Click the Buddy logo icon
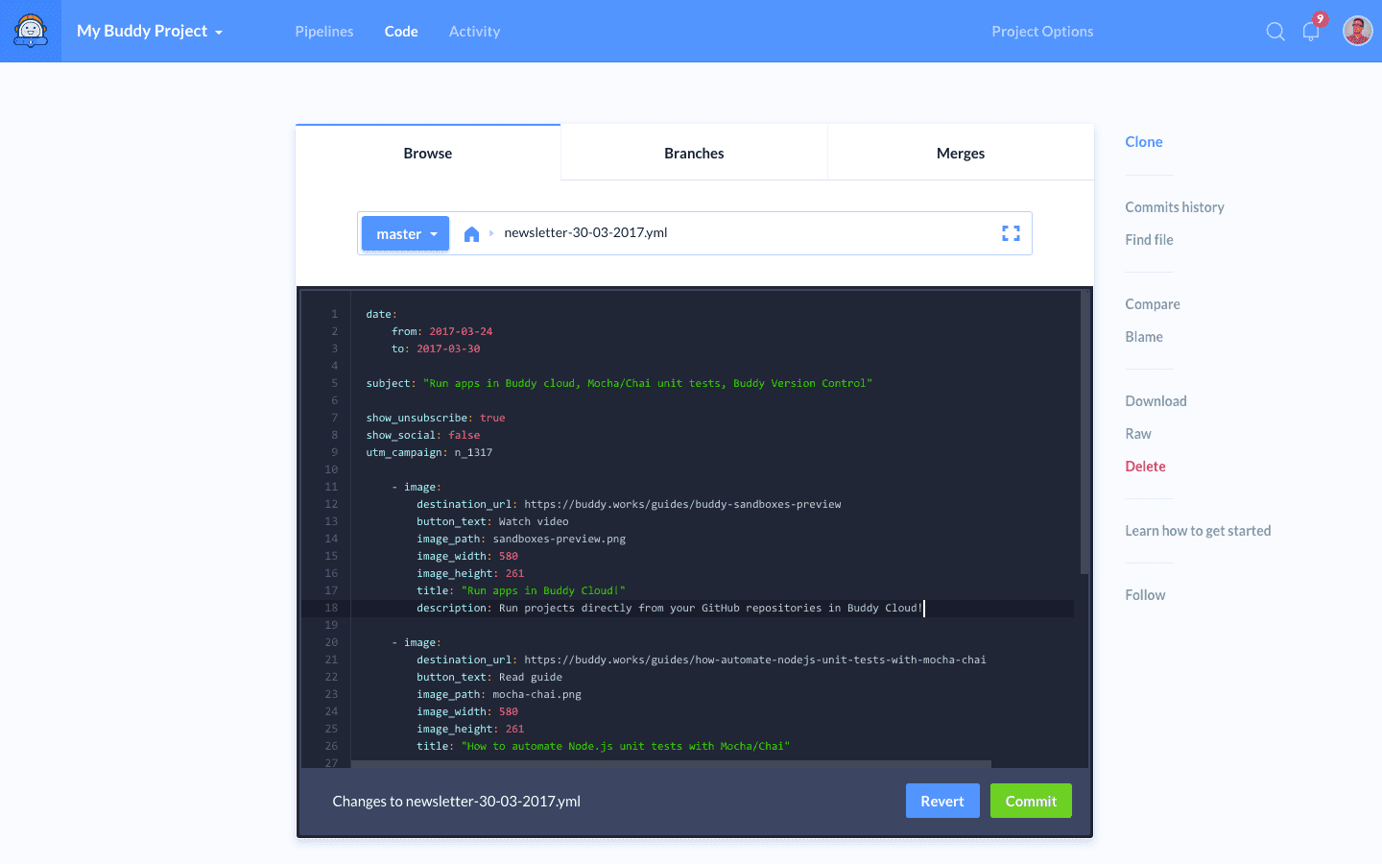1382x864 pixels. coord(31,31)
